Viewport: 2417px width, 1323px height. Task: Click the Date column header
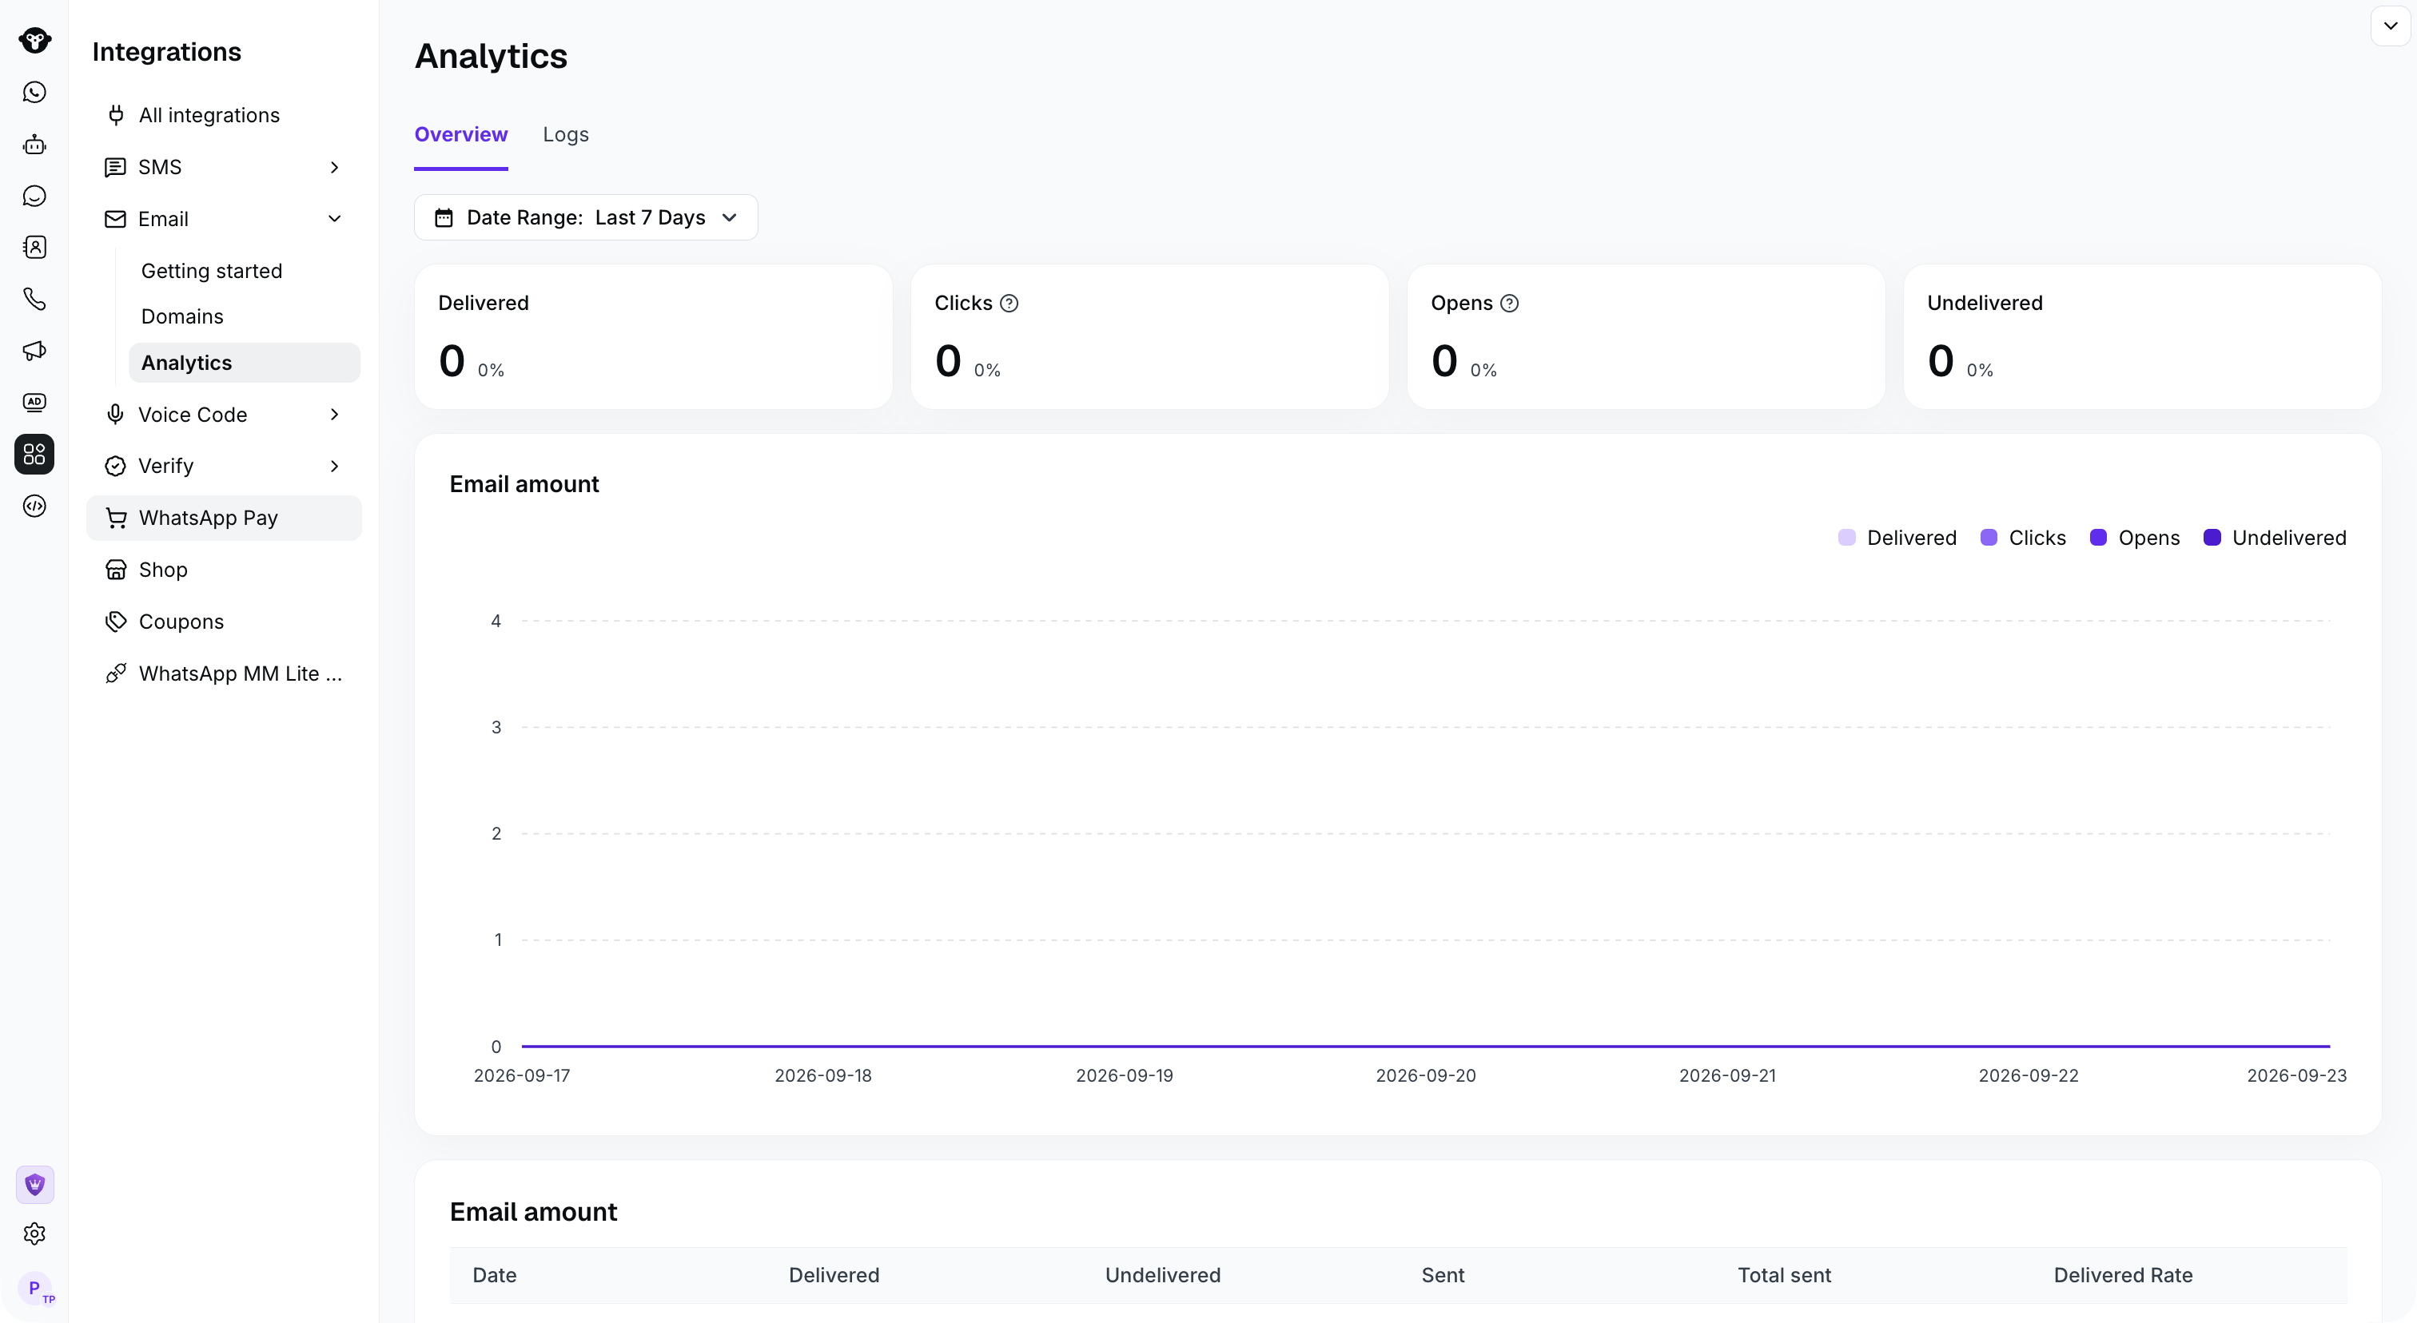[x=495, y=1275]
